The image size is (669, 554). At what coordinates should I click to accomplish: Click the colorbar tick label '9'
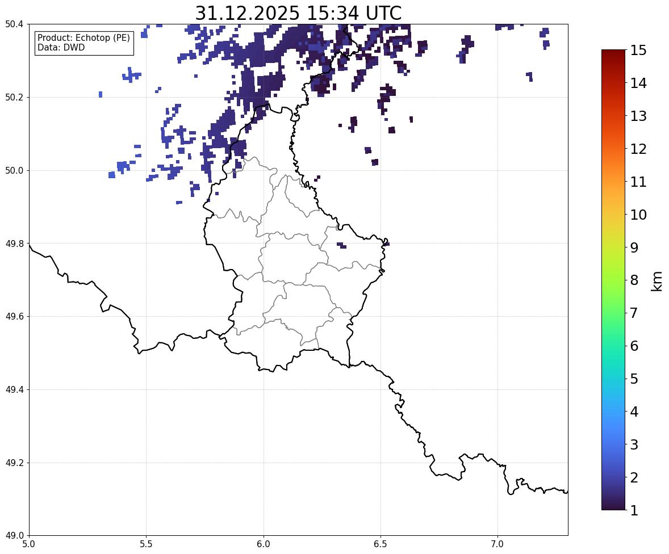[x=634, y=247]
